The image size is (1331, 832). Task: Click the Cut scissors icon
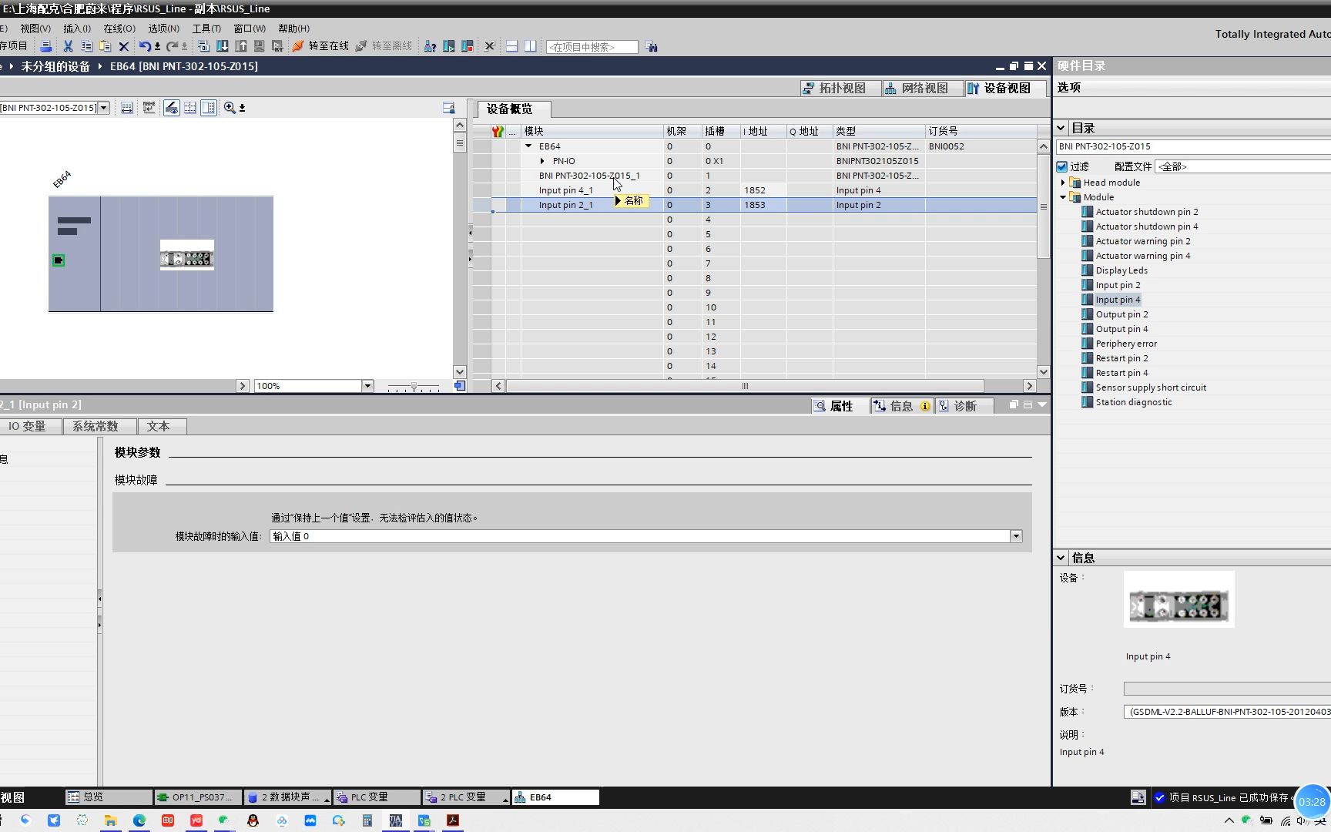coord(68,46)
